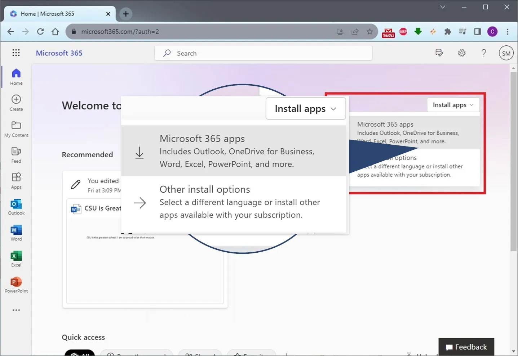
Task: Open the Help question mark
Action: coord(484,53)
